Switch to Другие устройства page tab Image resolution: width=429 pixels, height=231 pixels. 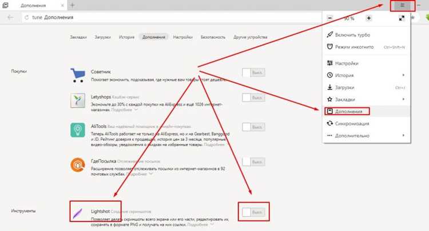pos(251,37)
